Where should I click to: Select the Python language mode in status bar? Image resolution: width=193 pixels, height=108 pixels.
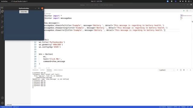(183, 107)
